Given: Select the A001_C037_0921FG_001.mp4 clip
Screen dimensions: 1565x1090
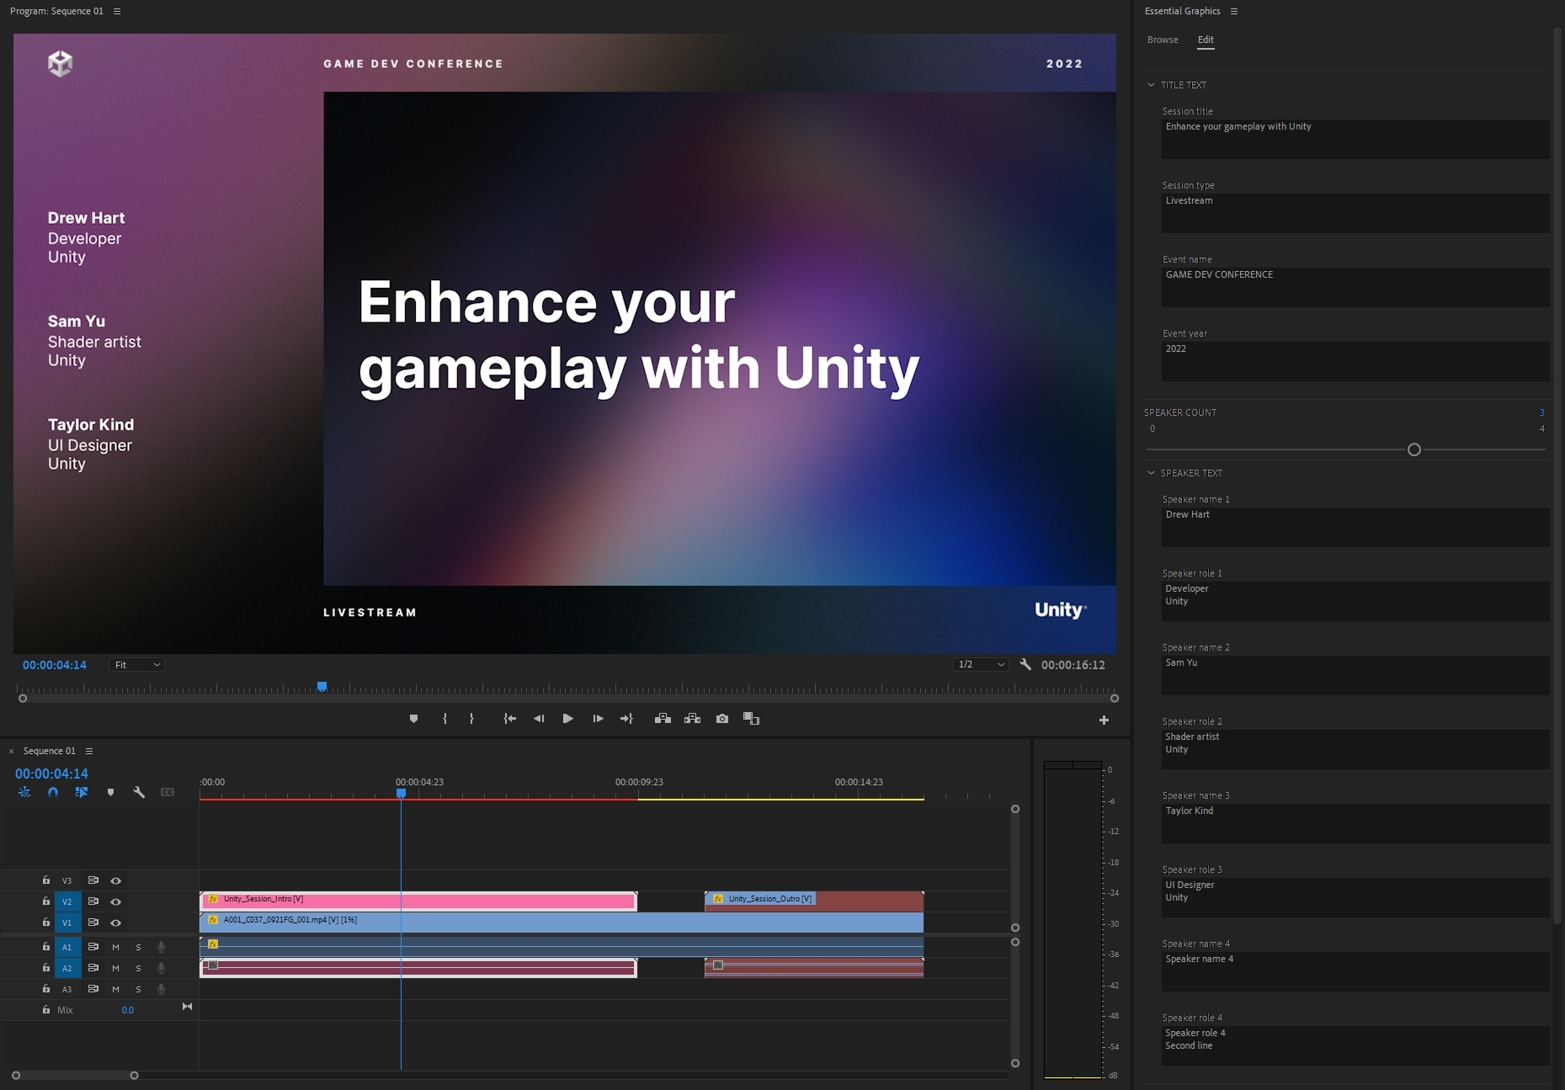Looking at the screenshot, I should point(562,922).
